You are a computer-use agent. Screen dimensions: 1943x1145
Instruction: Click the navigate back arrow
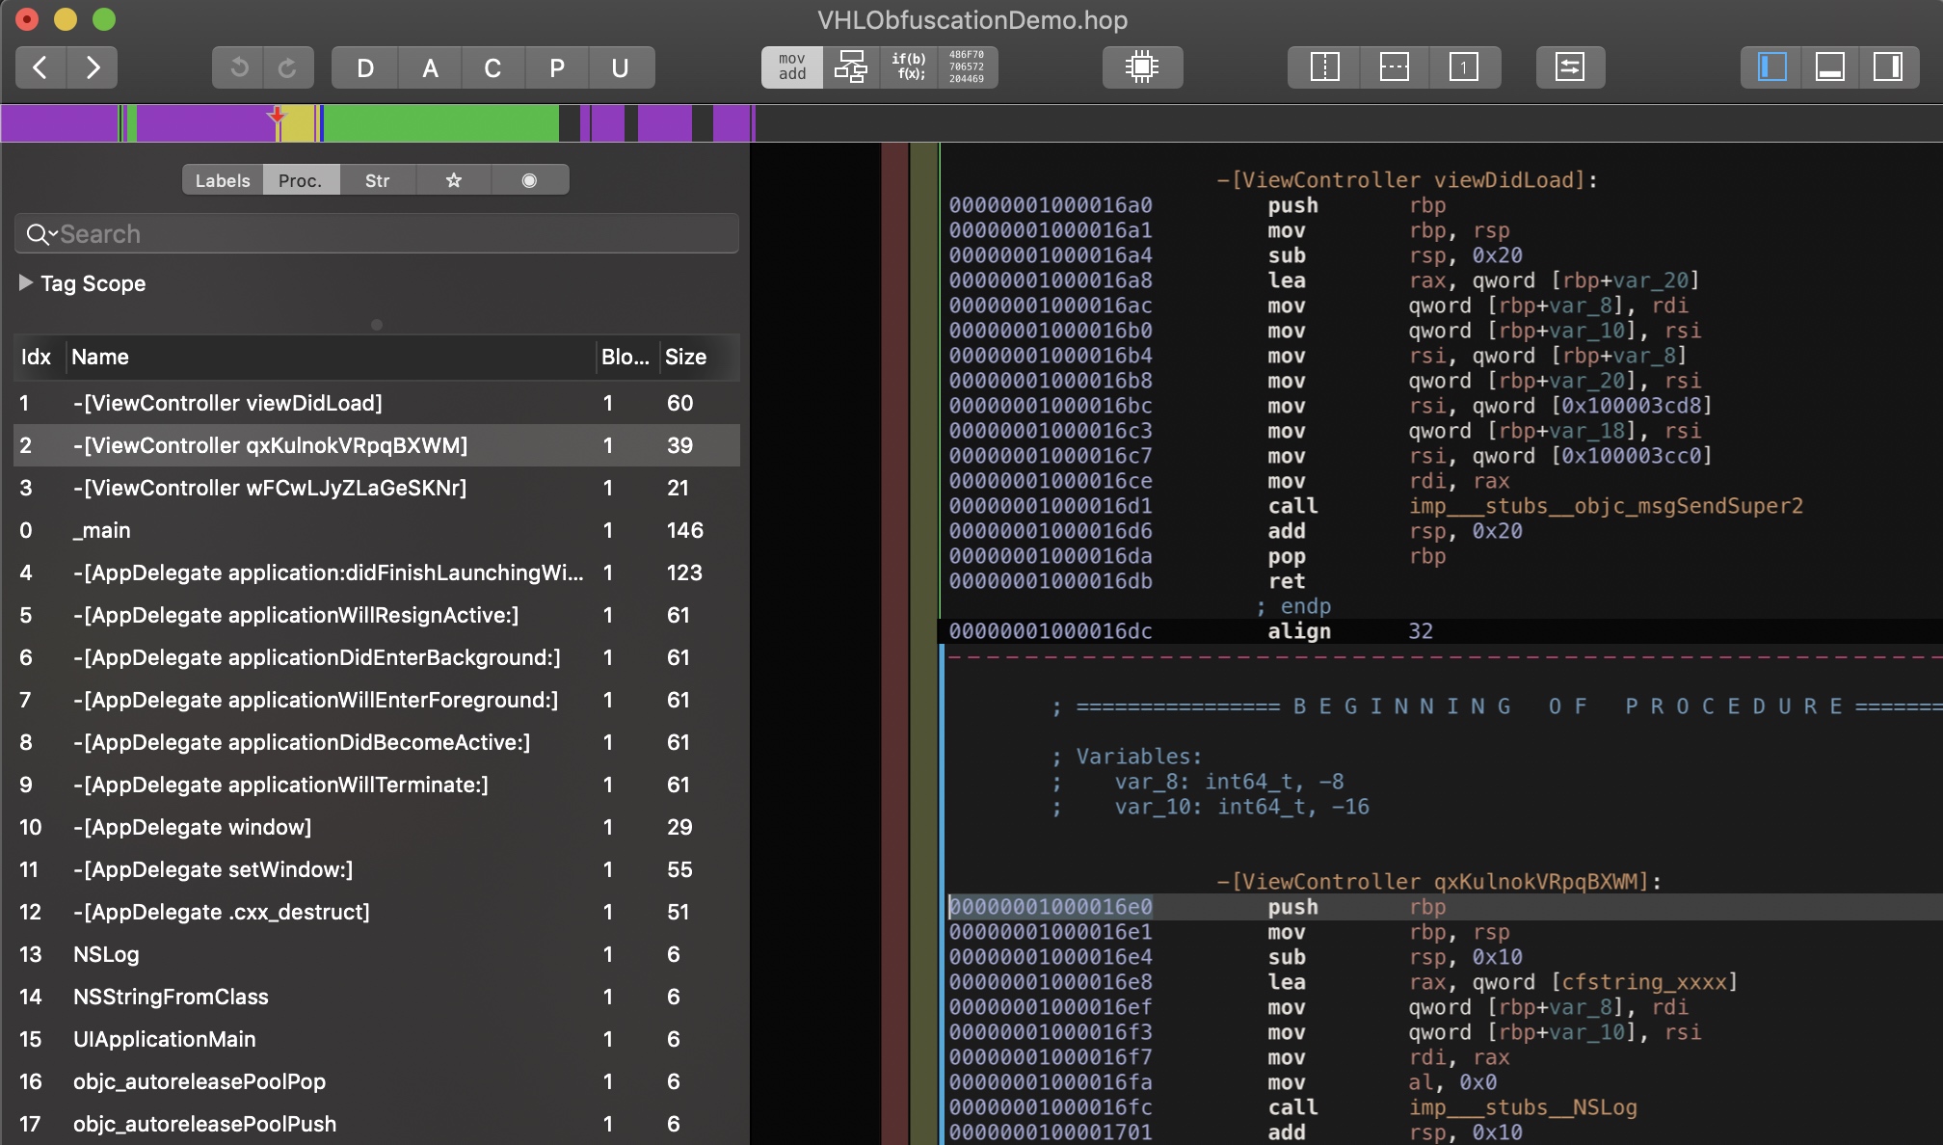click(x=40, y=67)
